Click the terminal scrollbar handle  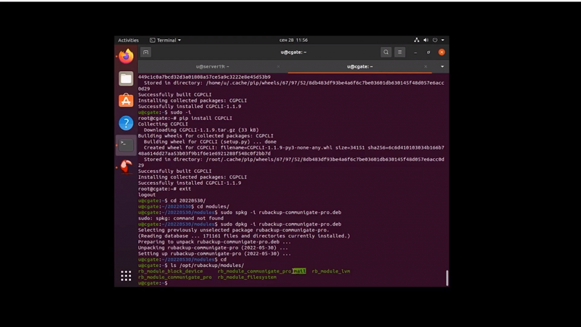point(447,278)
